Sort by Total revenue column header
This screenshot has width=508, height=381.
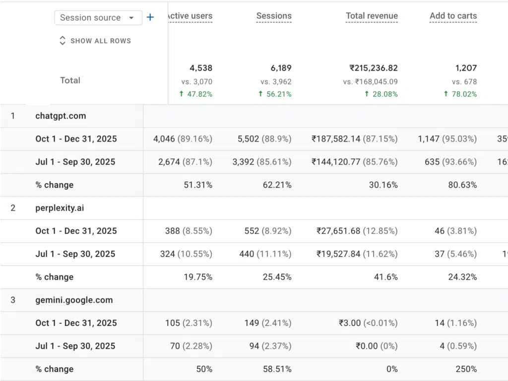(x=372, y=16)
